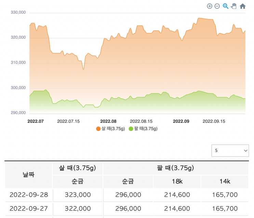Enable the panning hand tool
Viewport: 254px width, 218px height.
coord(234,6)
